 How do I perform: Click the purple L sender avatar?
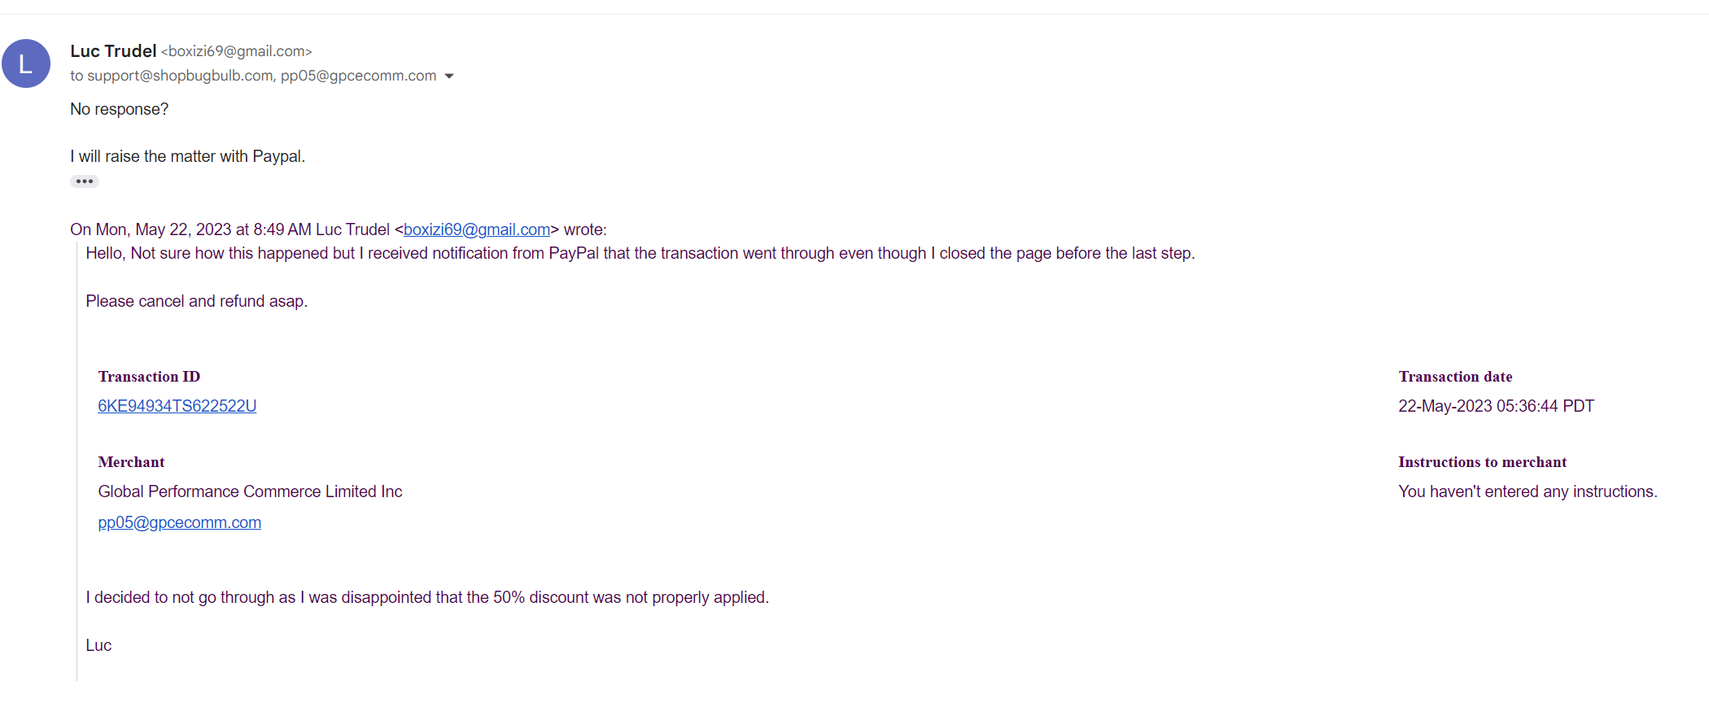pos(26,63)
